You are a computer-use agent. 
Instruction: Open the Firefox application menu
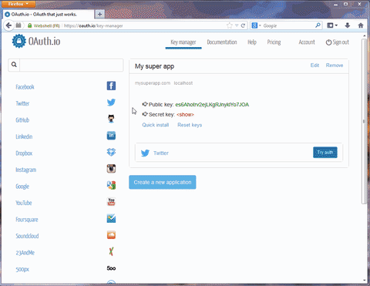(18, 4)
